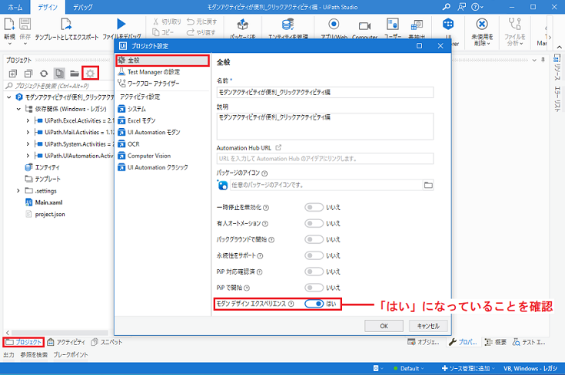Click the Copy (コピー) icon
The height and width of the screenshot is (375, 565).
click(x=155, y=32)
